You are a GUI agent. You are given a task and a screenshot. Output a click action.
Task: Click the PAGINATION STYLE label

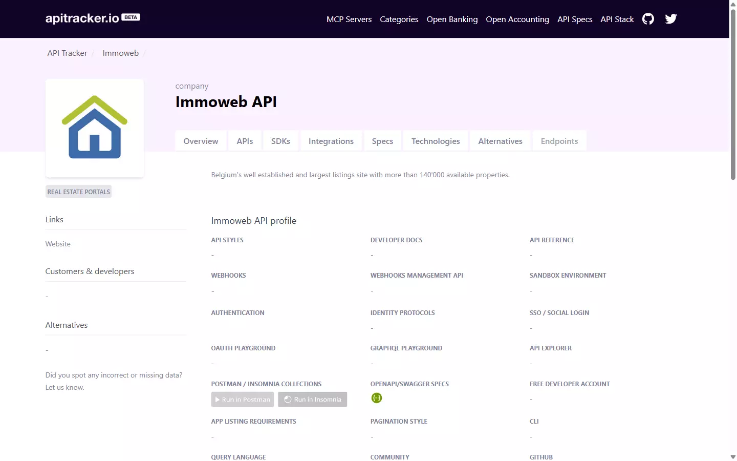pos(399,421)
